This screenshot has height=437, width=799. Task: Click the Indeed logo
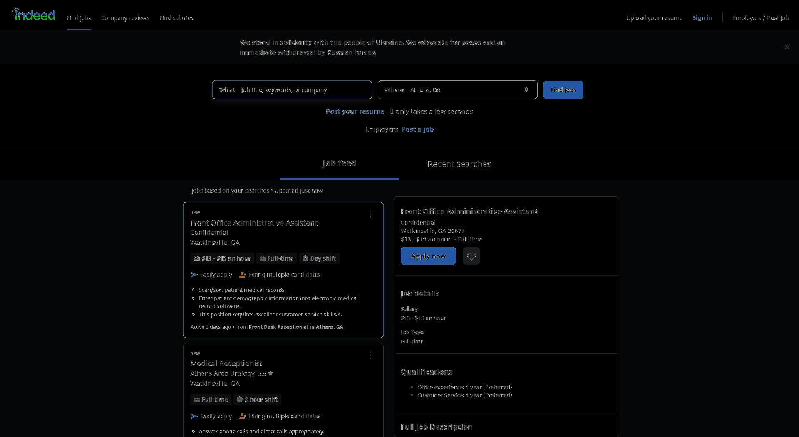[x=33, y=15]
